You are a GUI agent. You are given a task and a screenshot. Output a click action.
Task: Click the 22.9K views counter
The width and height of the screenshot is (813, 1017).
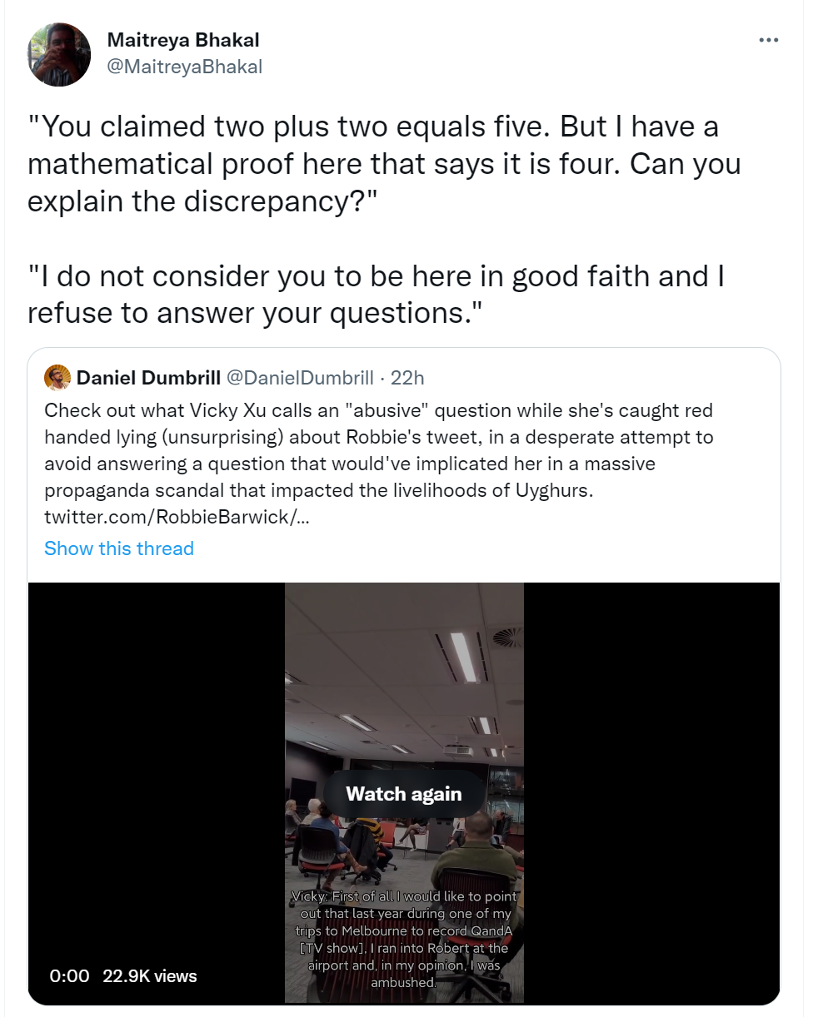[x=150, y=975]
